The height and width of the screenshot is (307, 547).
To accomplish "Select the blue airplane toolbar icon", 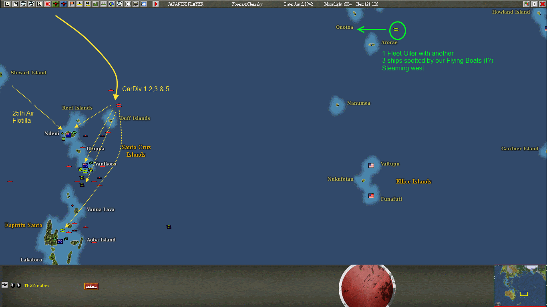I will pos(64,4).
